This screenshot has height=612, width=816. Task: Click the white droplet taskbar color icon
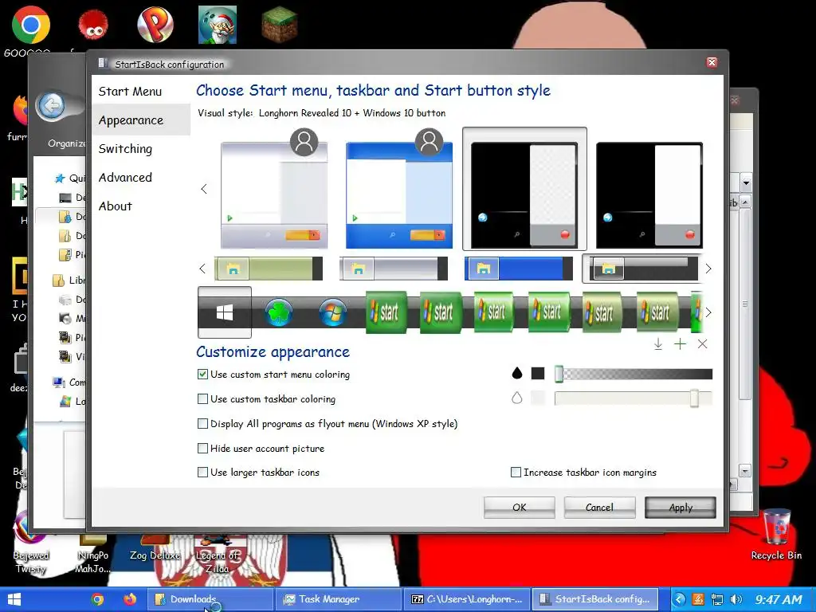point(516,398)
